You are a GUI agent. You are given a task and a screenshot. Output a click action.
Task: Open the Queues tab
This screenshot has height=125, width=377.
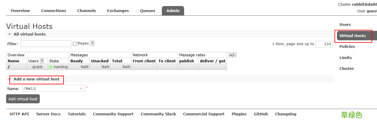148,11
